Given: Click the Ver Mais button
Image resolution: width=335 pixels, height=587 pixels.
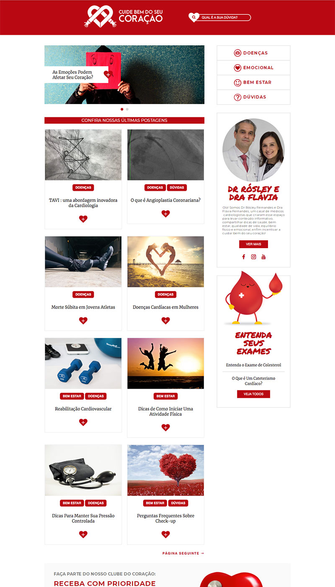Looking at the screenshot, I should coord(253,244).
